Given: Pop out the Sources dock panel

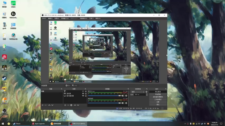Looking at the screenshot, I should 85,89.
